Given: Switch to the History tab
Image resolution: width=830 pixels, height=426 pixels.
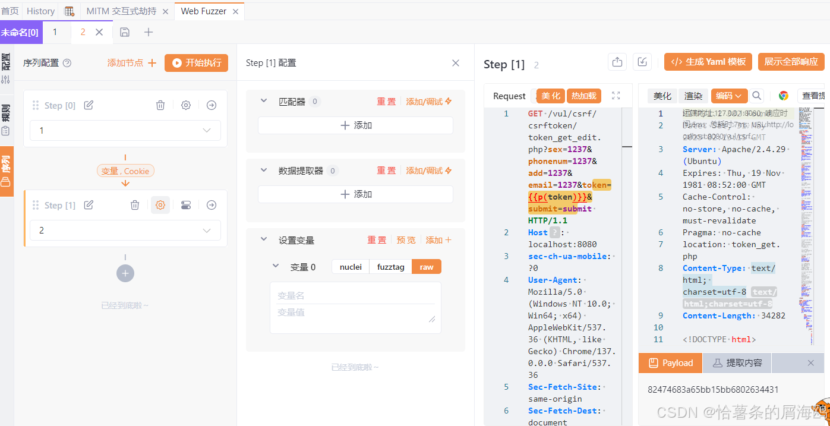Looking at the screenshot, I should (x=41, y=11).
